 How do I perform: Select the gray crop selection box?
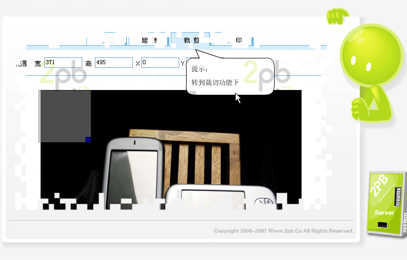coord(65,116)
